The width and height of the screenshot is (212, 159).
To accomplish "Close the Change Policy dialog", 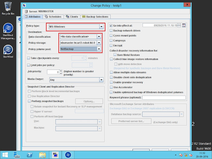I will pyautogui.click(x=187, y=5).
